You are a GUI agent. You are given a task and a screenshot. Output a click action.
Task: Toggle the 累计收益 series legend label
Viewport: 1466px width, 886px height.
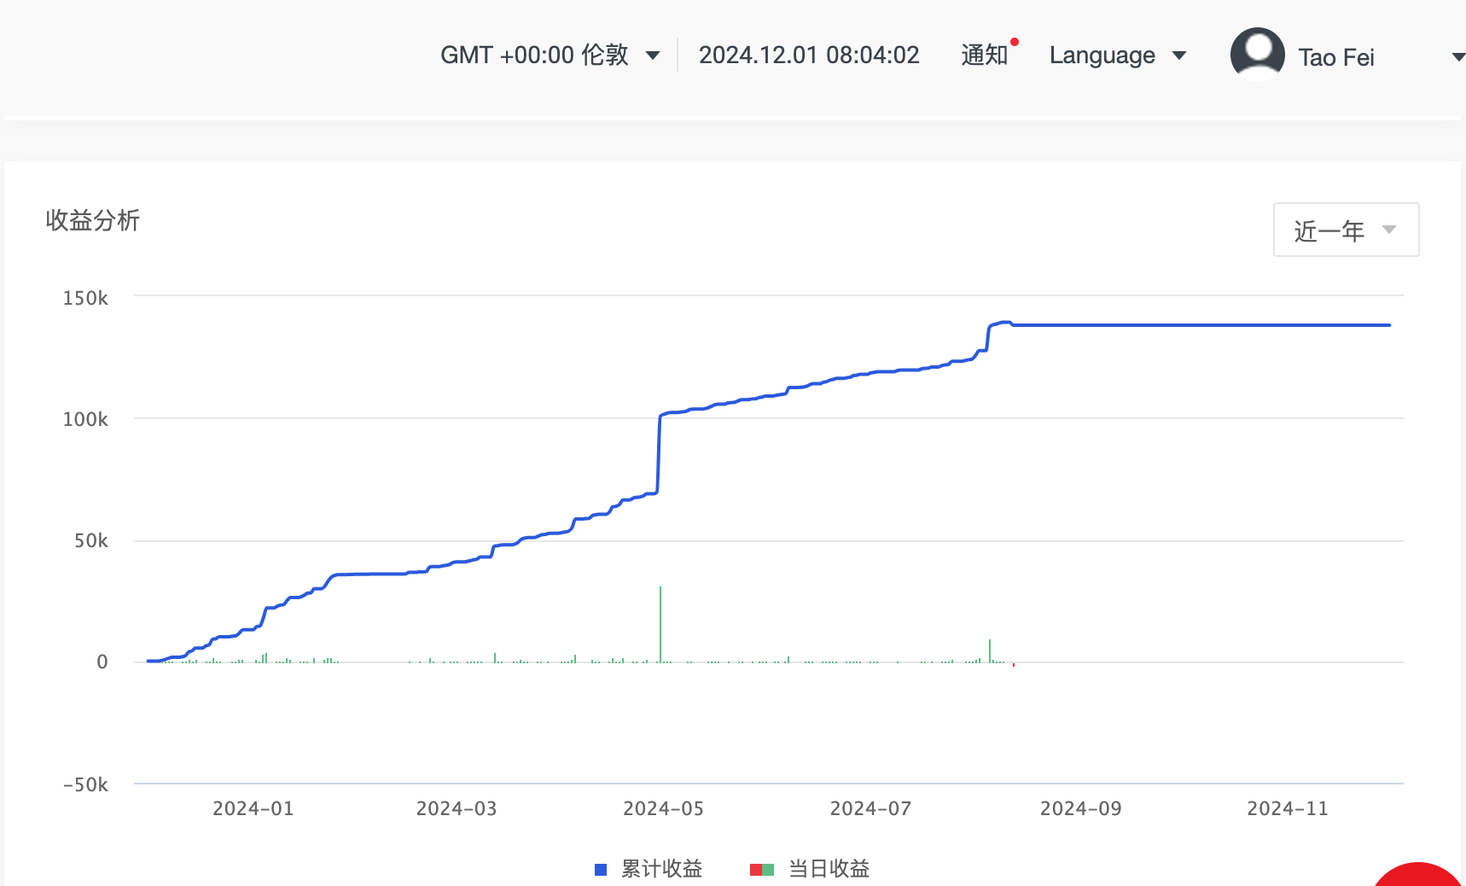(661, 869)
